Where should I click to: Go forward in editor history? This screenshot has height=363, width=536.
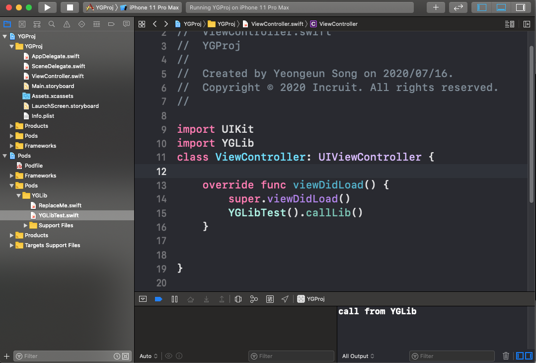click(x=166, y=24)
